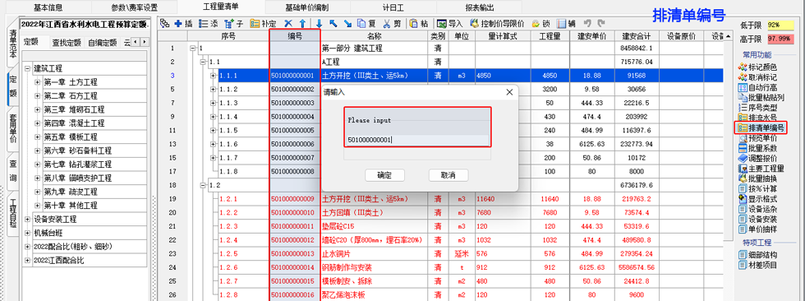
Task: Click 序号类型 function
Action: coord(757,108)
